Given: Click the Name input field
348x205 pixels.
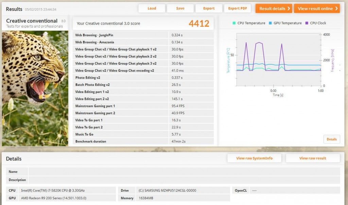Looking at the screenshot, I should [184, 172].
